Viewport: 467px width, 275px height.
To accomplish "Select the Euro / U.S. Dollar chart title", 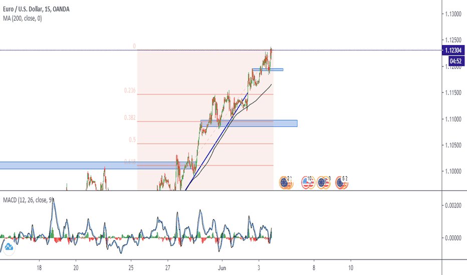I will coord(36,9).
